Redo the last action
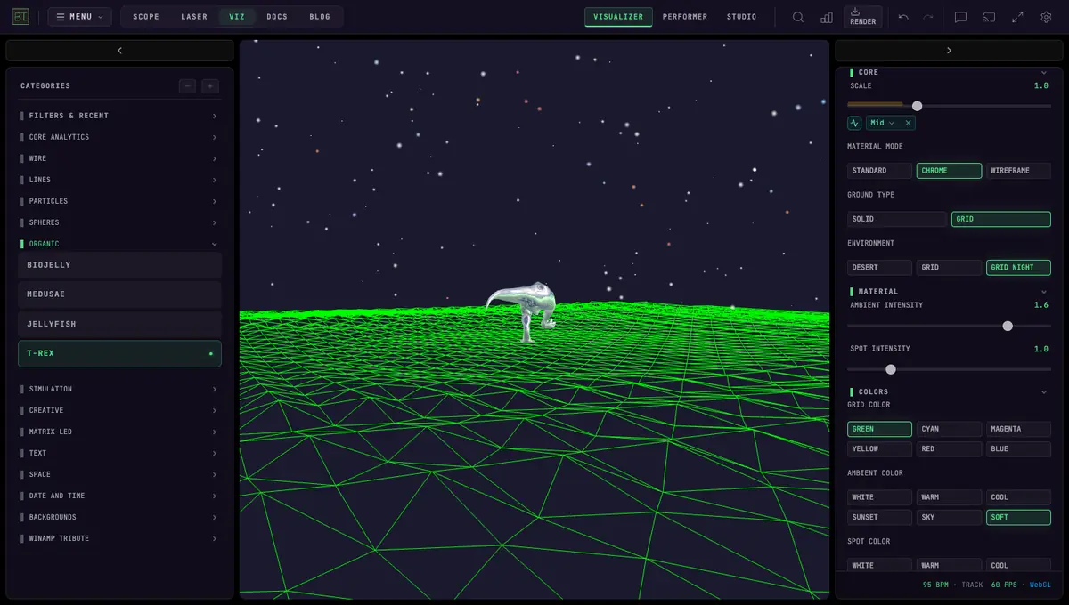 tap(928, 17)
